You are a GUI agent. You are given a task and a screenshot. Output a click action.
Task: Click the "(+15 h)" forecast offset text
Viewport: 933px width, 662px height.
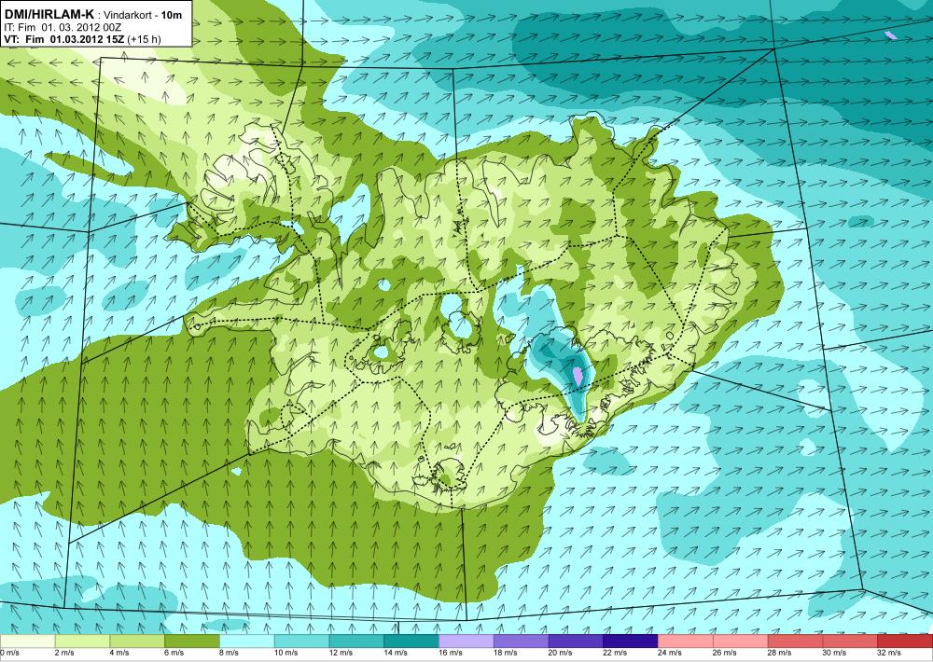click(x=144, y=40)
